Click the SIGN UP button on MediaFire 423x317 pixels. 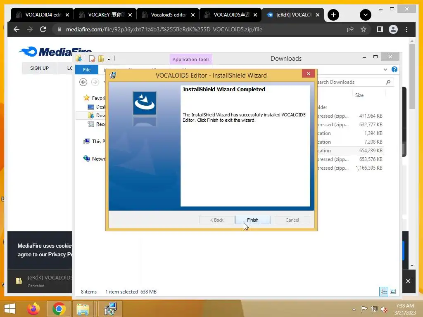click(x=39, y=68)
